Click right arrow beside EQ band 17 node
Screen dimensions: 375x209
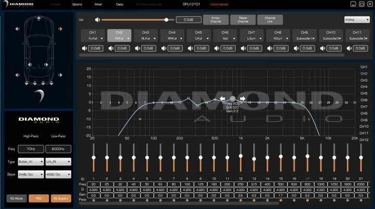pyautogui.click(x=243, y=98)
